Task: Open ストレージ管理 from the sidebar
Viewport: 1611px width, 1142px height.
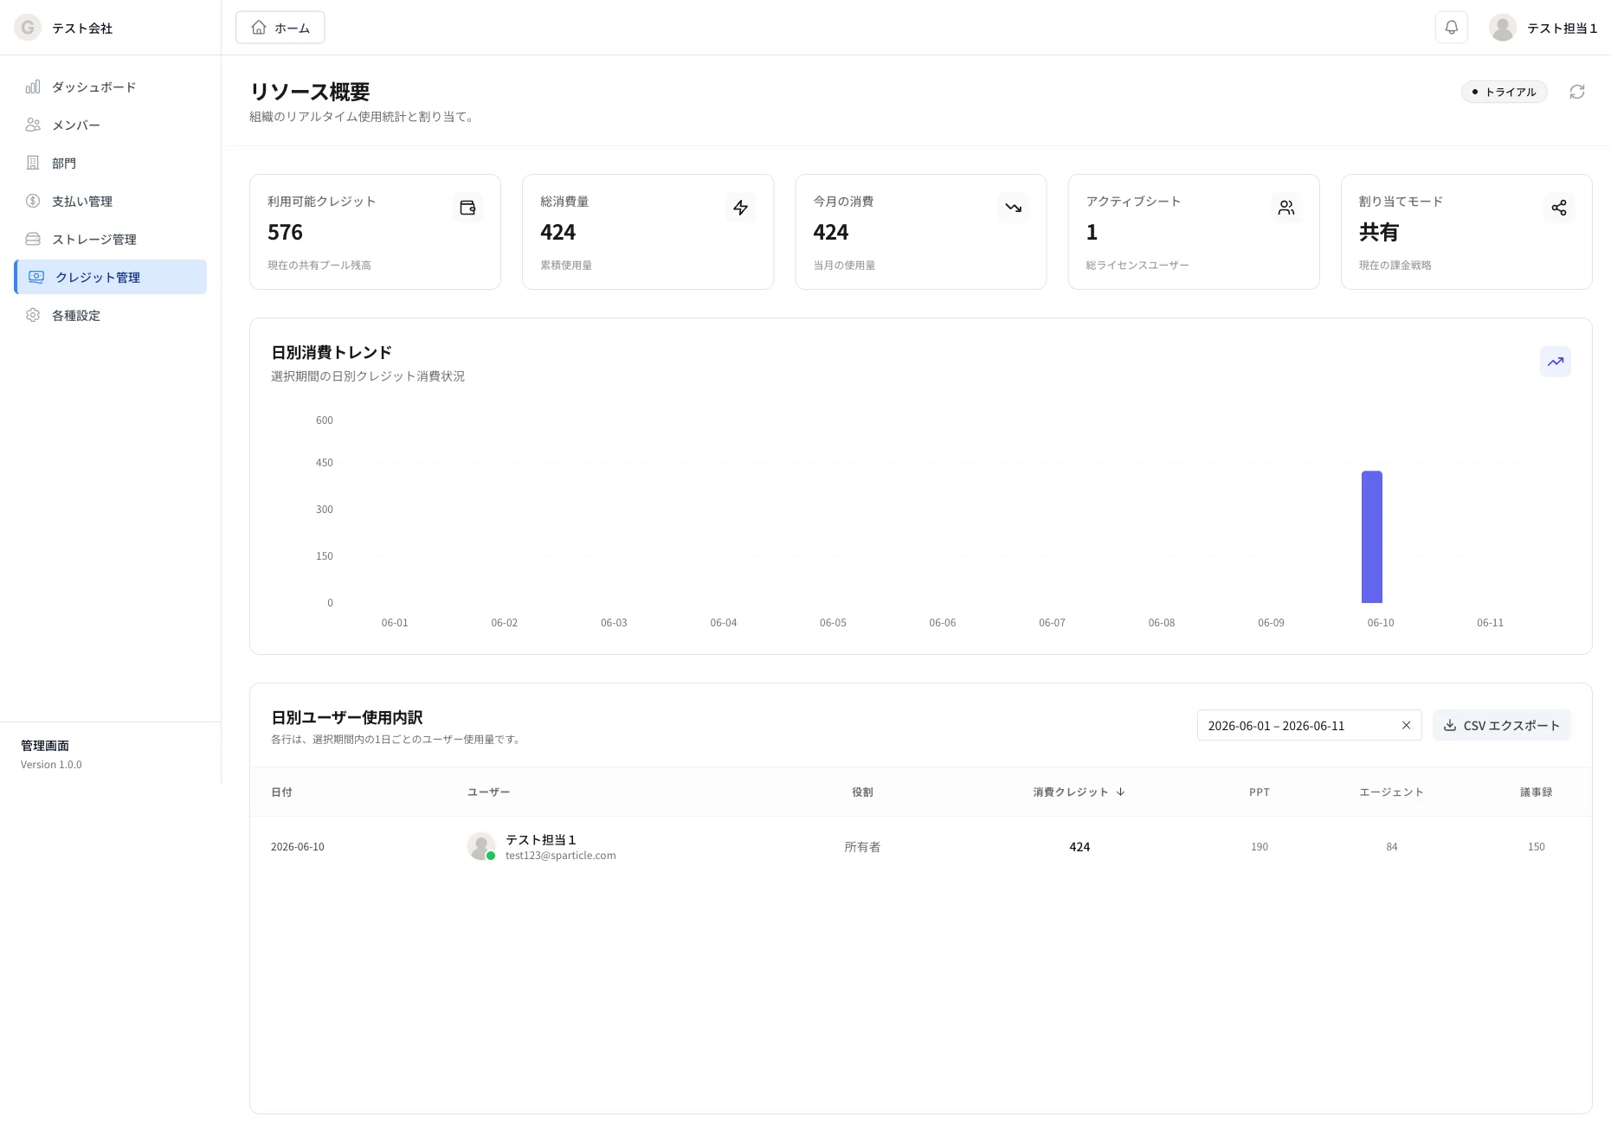Action: tap(111, 240)
